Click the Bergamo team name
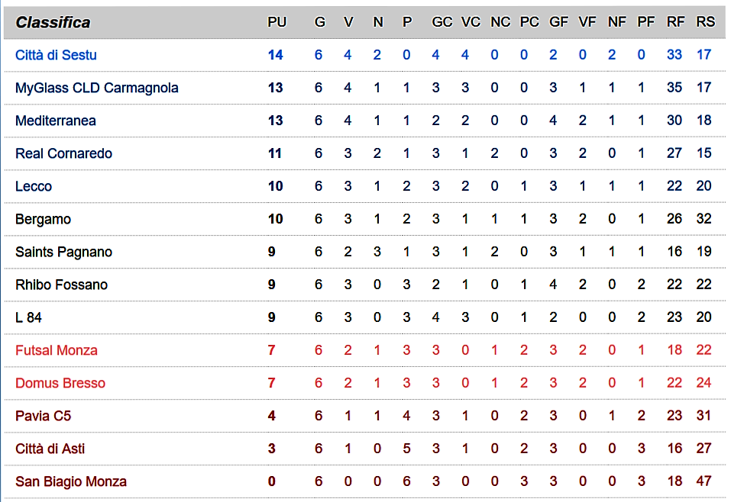 [x=43, y=219]
